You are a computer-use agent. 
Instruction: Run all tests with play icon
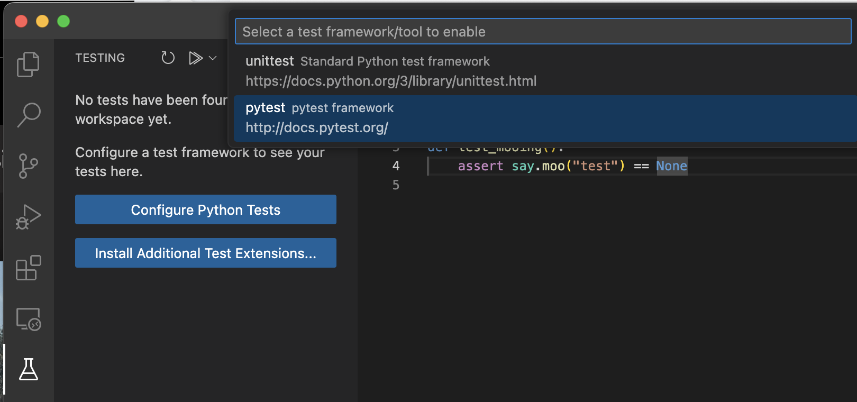point(195,58)
